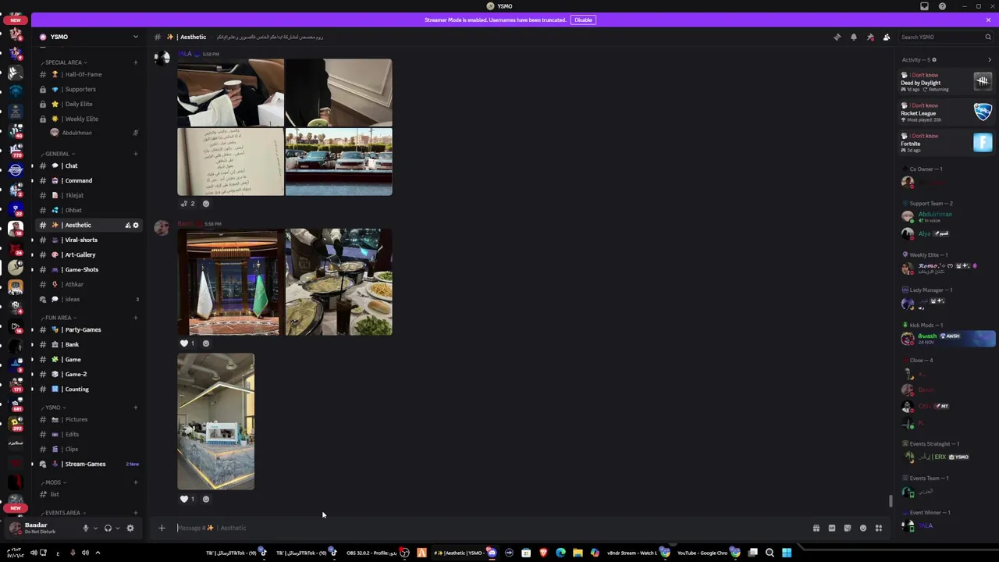Open the Stream-Games channel
Screen dimensions: 999x562
89,464
